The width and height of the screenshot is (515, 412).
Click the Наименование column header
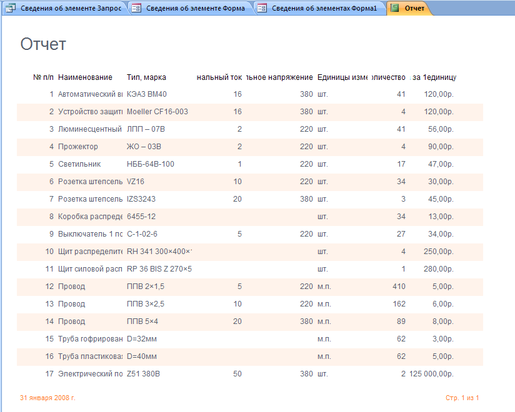(x=85, y=77)
